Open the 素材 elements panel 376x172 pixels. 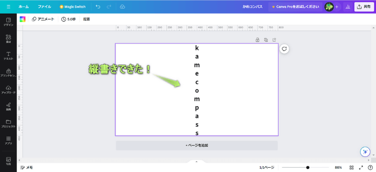coord(8,39)
